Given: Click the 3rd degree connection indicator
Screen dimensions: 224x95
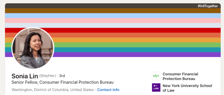Looking at the screenshot, I should (62, 76).
